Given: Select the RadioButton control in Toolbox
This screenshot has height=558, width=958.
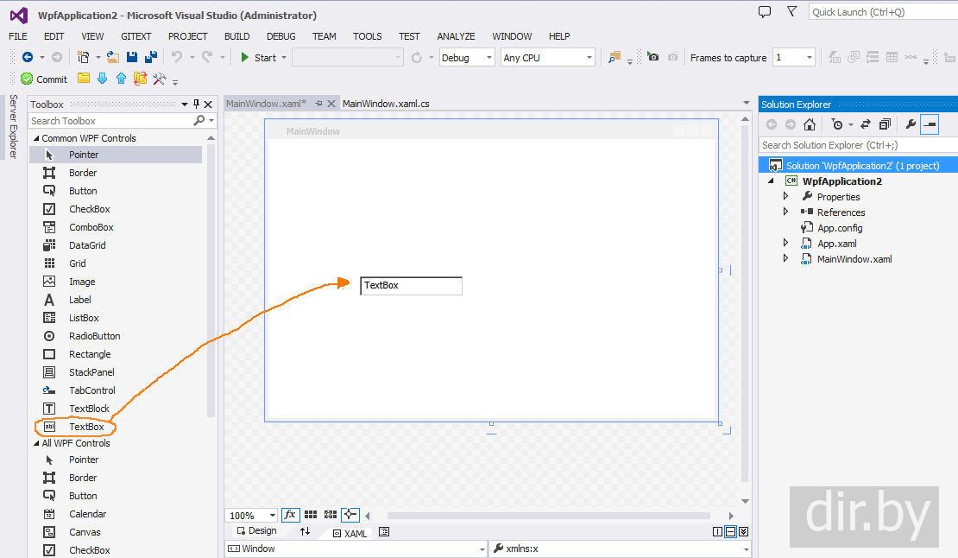Looking at the screenshot, I should coord(94,336).
